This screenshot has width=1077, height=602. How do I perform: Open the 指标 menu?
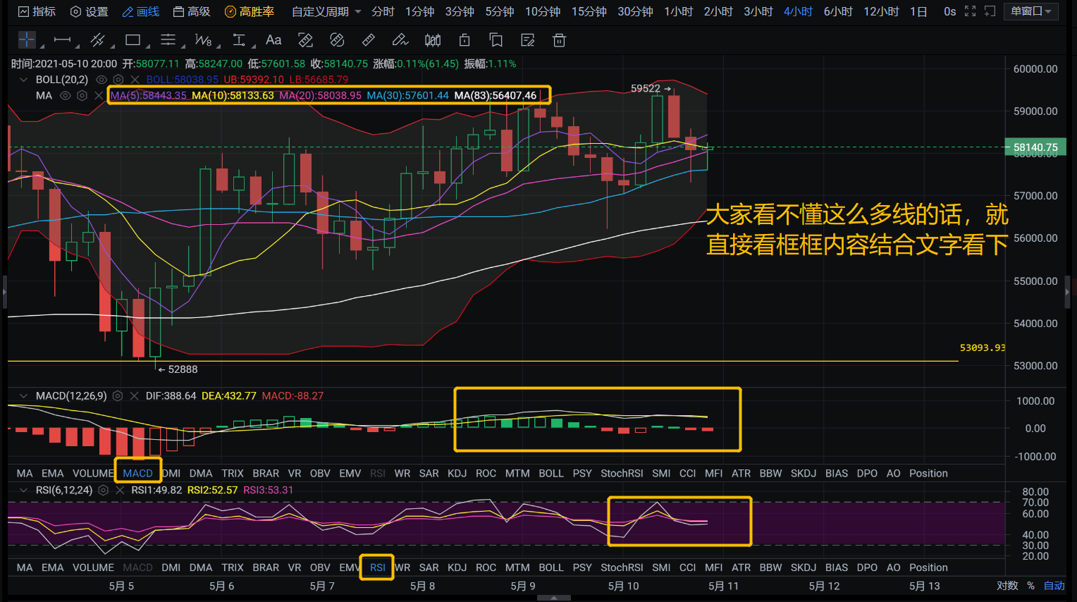37,11
